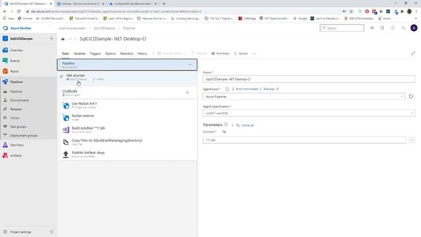Select the Build solution task
The width and height of the screenshot is (421, 237).
[128, 130]
